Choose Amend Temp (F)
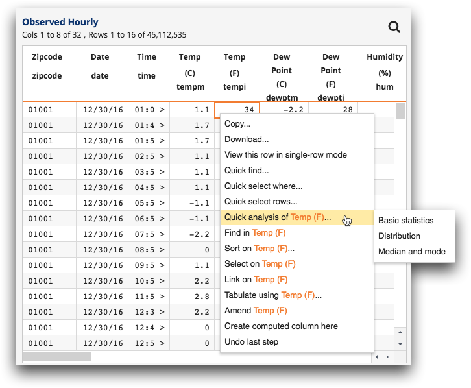This screenshot has height=388, width=471. point(296,311)
